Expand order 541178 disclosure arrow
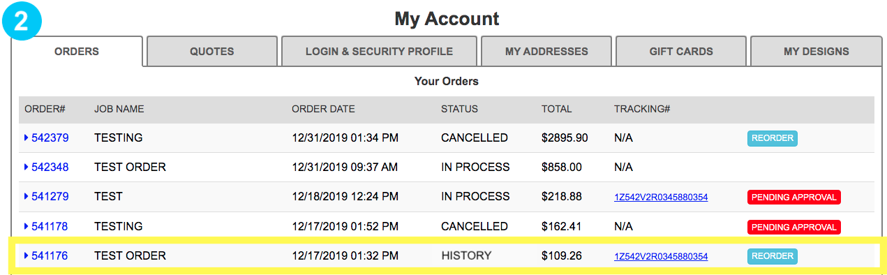 (x=27, y=226)
